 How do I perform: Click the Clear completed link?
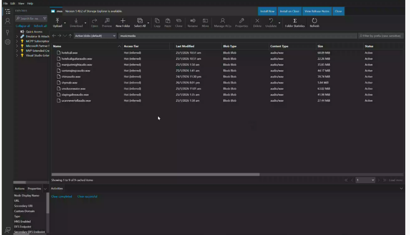(x=62, y=197)
